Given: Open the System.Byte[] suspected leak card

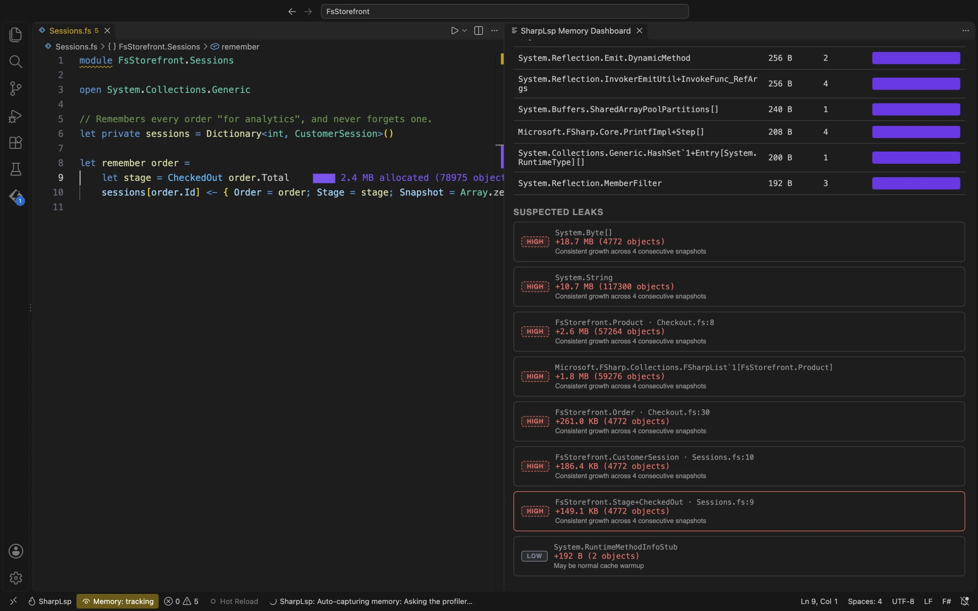Looking at the screenshot, I should 739,242.
